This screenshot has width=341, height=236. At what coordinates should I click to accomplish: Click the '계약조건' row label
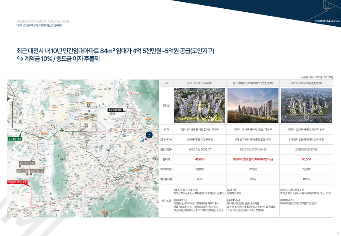(x=166, y=201)
